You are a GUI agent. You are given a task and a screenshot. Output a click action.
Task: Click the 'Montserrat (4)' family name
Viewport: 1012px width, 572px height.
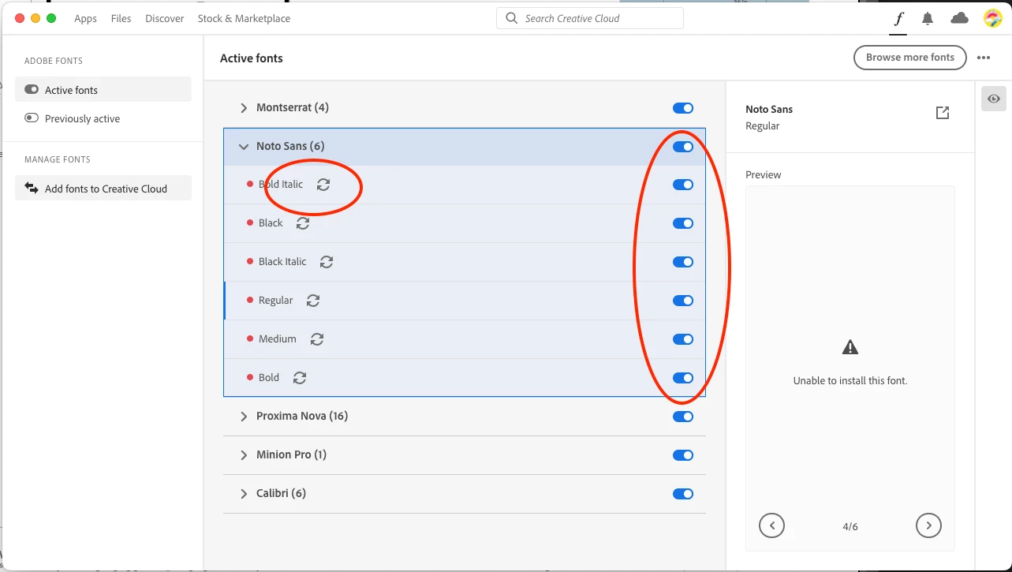(x=293, y=107)
